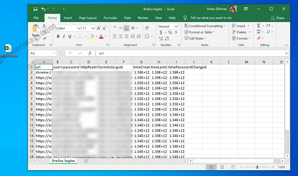Click the Accounting dollar format icon

coord(161,32)
